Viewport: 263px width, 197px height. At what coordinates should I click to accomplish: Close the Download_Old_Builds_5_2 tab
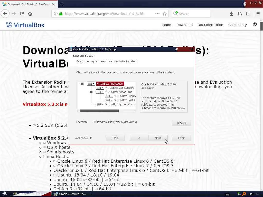(53, 4)
